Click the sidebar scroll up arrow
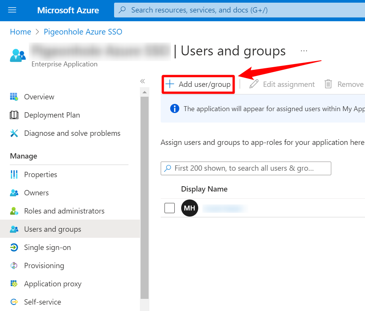Image resolution: width=365 pixels, height=311 pixels. (144, 92)
